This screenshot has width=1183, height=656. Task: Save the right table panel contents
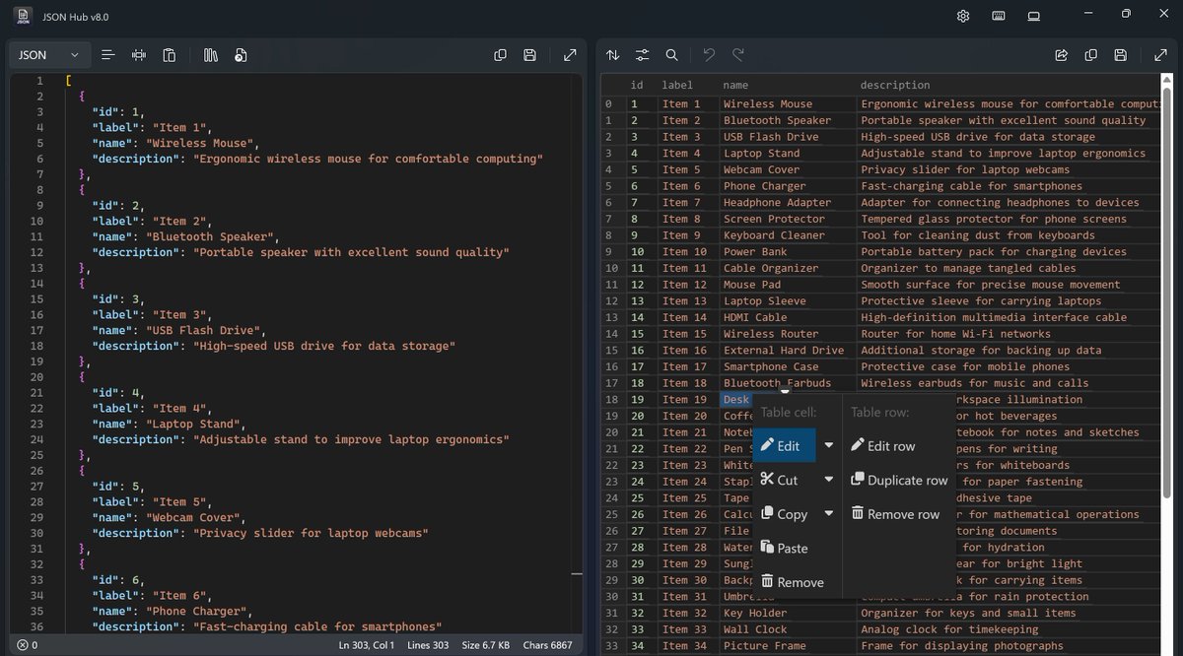click(1120, 55)
